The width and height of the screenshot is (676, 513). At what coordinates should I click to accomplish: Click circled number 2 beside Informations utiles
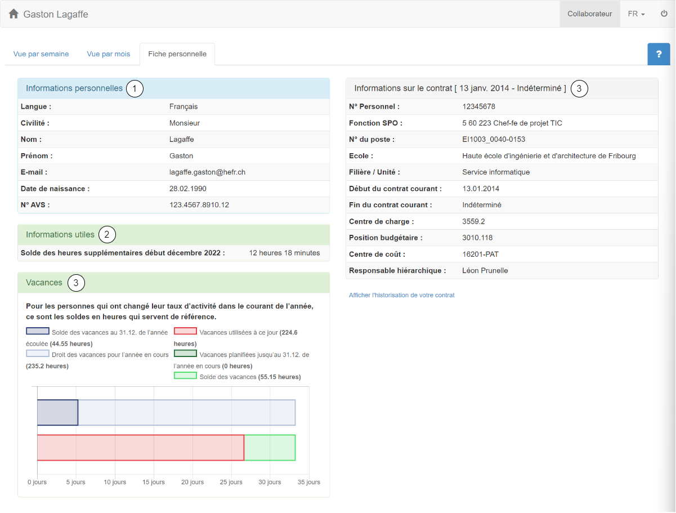[107, 235]
